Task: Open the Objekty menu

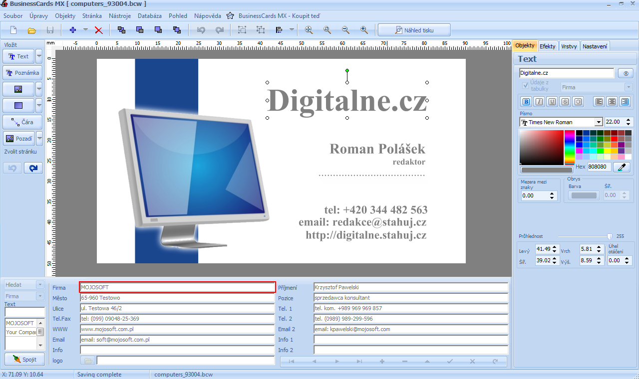Action: click(x=65, y=16)
